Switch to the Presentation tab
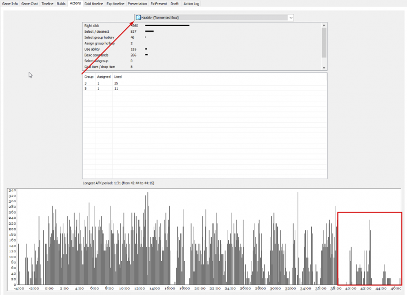 138,3
